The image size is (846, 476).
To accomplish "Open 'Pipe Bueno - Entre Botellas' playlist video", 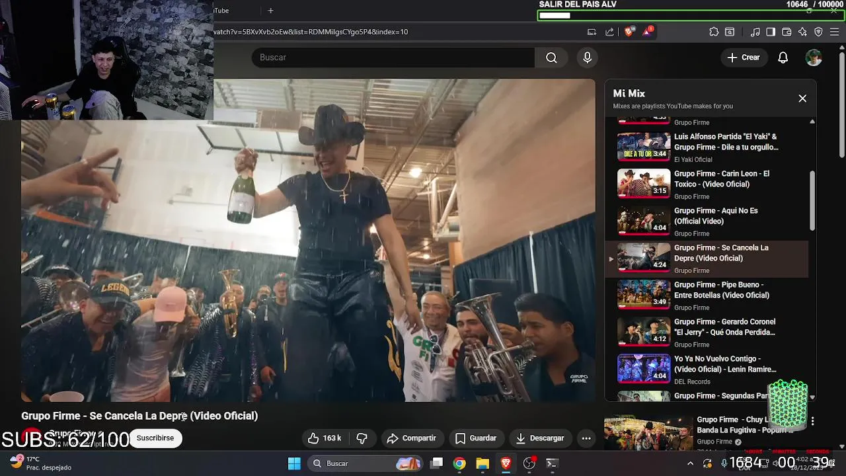I will pyautogui.click(x=707, y=296).
